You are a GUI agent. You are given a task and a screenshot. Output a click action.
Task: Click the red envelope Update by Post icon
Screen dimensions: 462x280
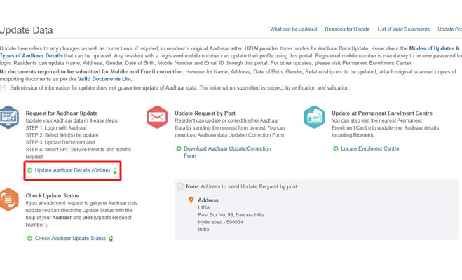158,117
